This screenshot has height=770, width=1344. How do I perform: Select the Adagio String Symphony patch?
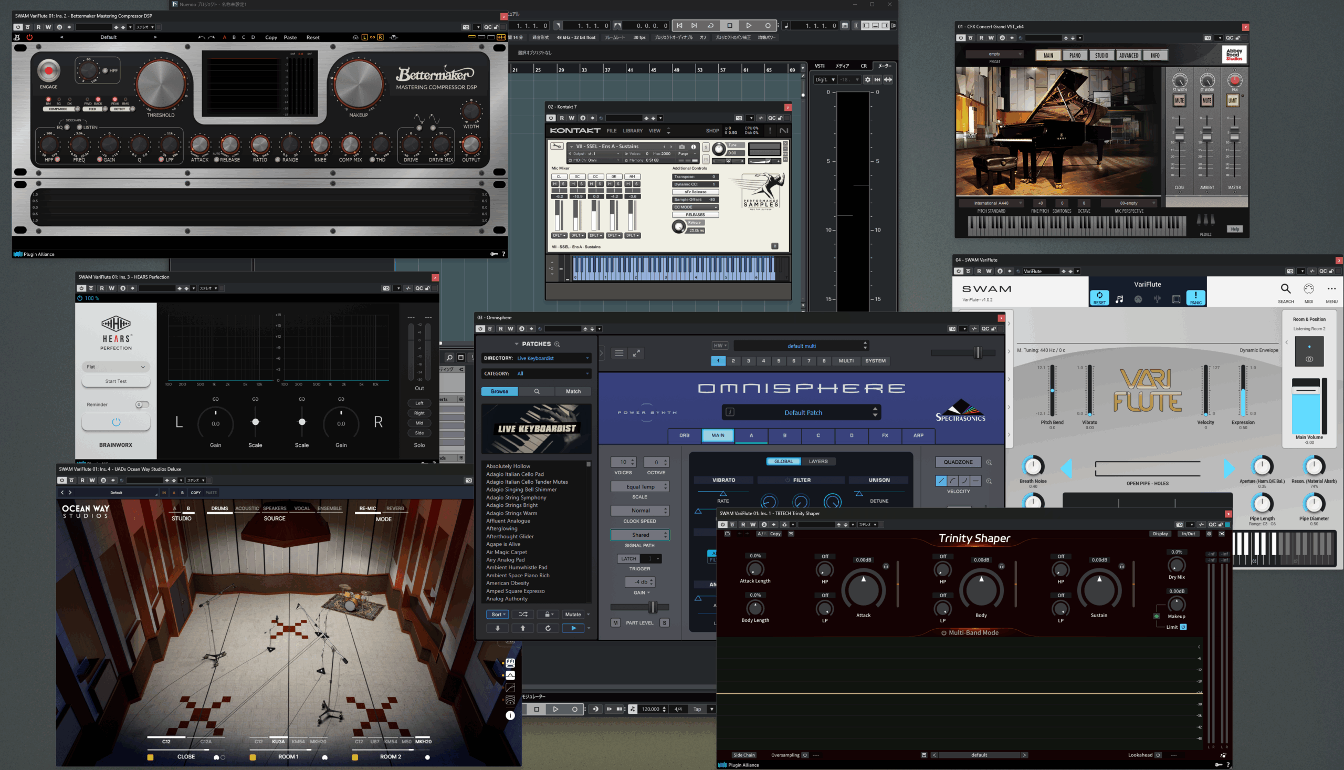tap(516, 497)
